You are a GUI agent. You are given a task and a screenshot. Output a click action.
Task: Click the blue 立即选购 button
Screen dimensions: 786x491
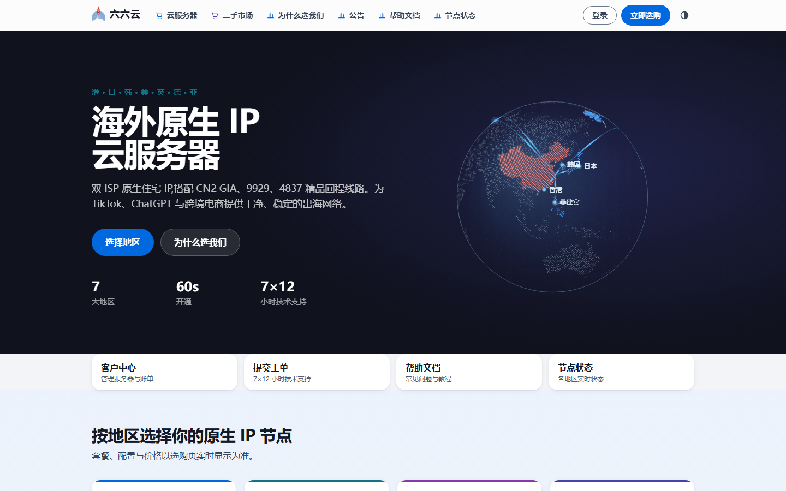[646, 15]
